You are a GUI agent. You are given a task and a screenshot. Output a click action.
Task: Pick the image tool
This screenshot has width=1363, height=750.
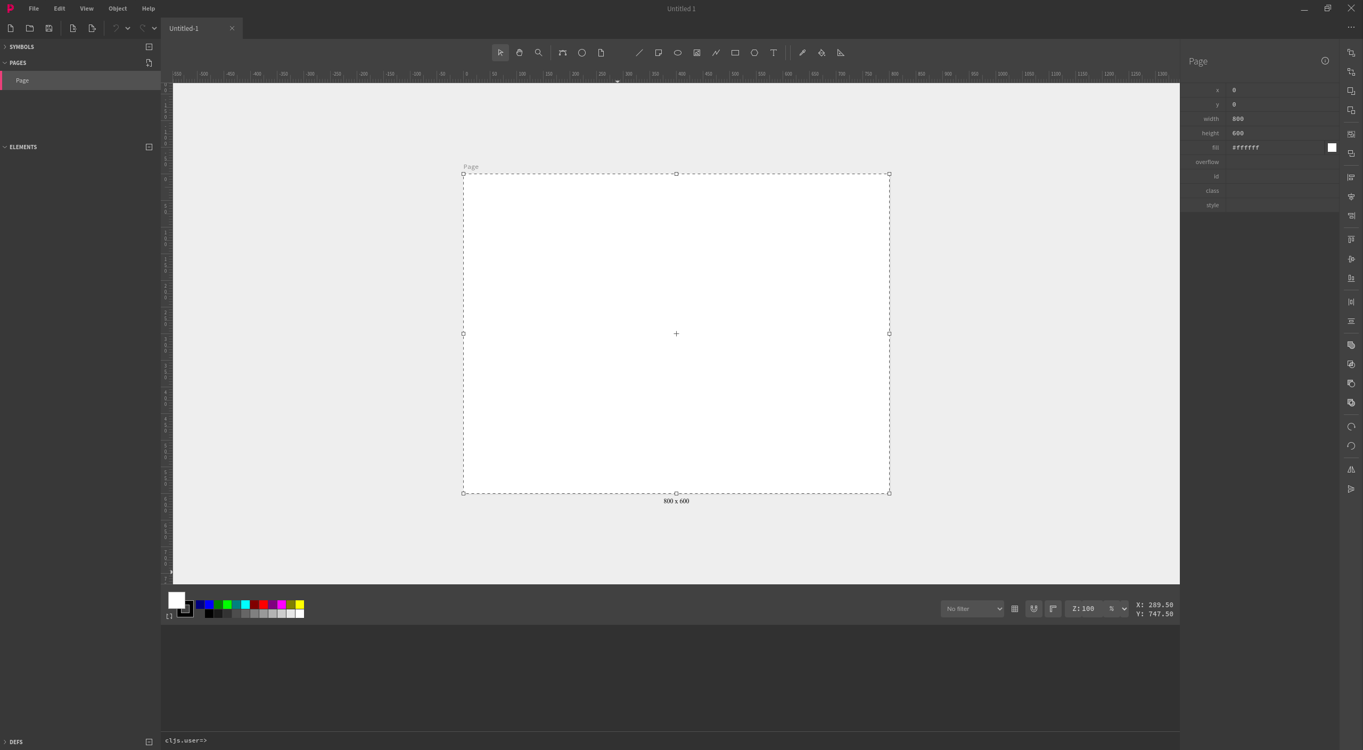697,53
